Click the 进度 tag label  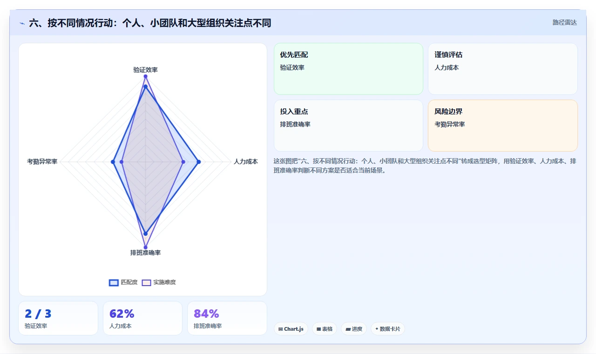(357, 329)
